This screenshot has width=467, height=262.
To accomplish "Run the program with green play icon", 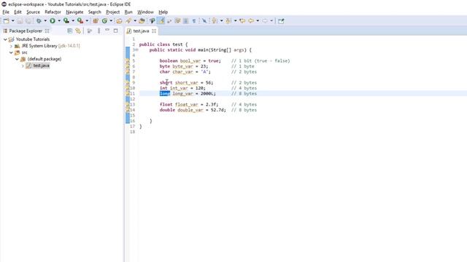I will (53, 21).
